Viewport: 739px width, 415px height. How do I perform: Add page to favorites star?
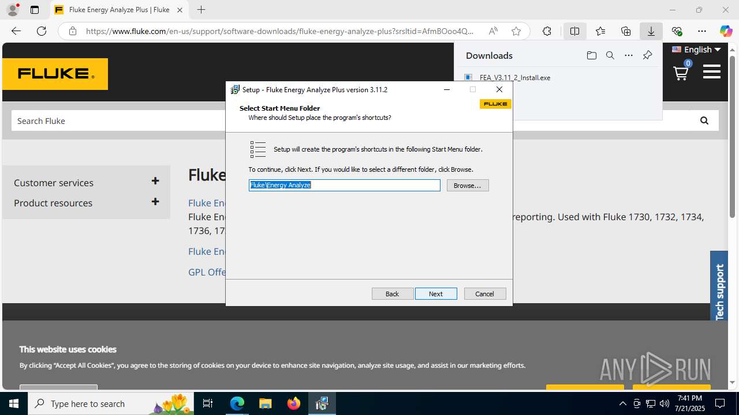(516, 31)
